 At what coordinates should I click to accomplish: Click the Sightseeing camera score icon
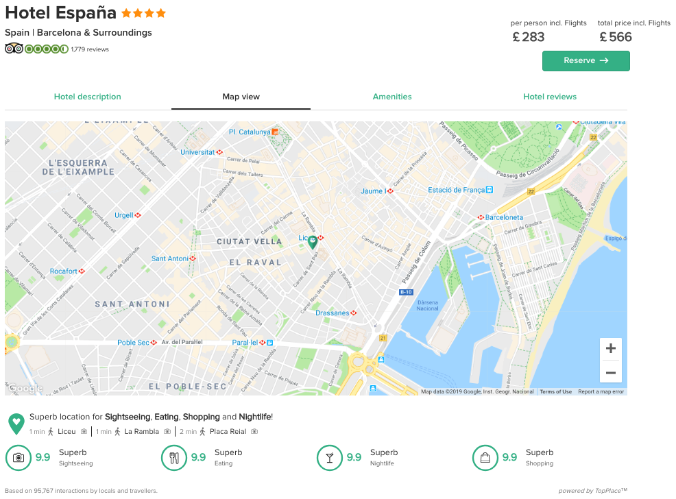19,458
